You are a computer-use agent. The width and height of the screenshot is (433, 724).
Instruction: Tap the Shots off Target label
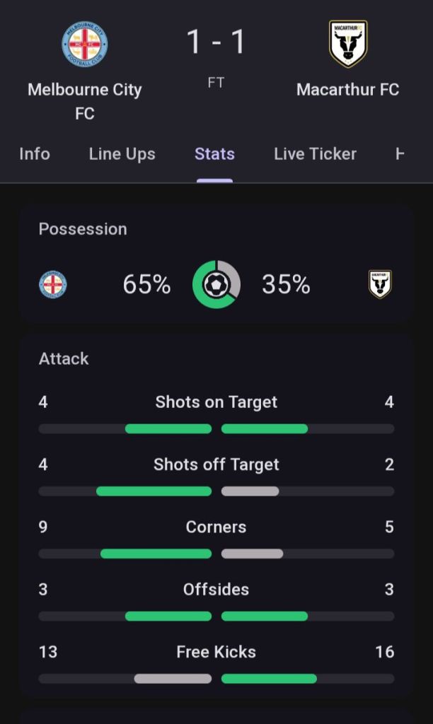click(x=216, y=465)
